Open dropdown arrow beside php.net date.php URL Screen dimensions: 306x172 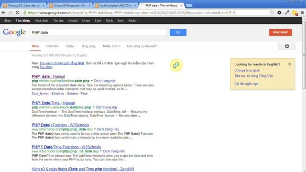pos(92,81)
